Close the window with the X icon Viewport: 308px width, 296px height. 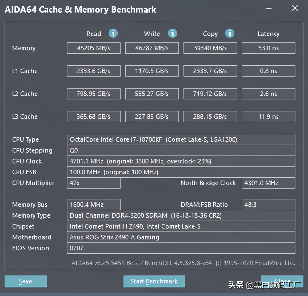click(x=295, y=8)
